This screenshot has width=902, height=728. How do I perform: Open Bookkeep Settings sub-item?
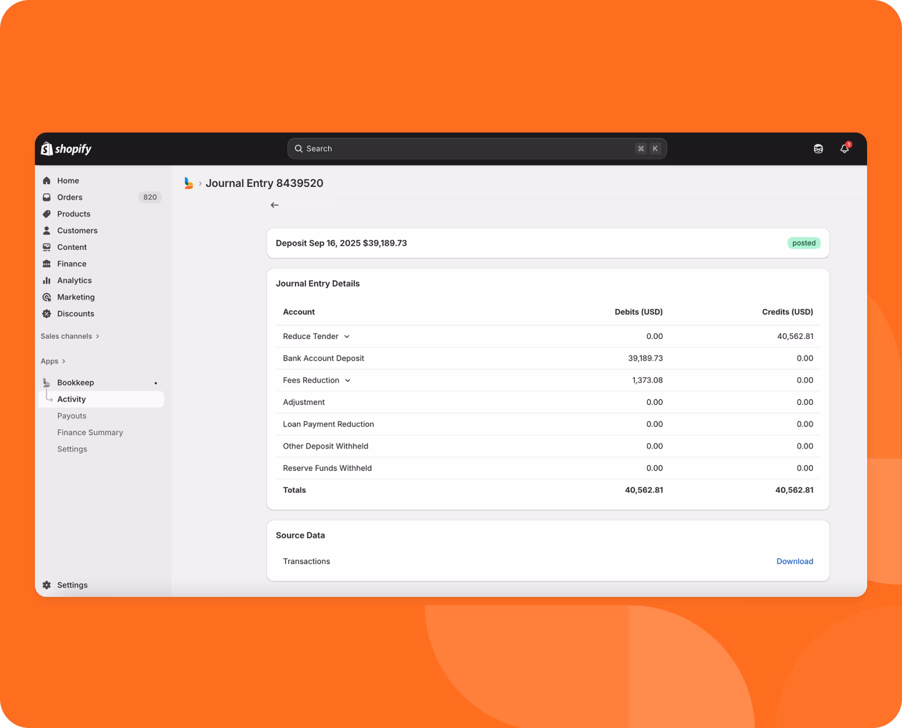(72, 449)
